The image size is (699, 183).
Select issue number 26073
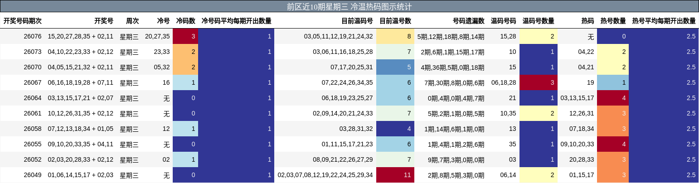(x=33, y=52)
